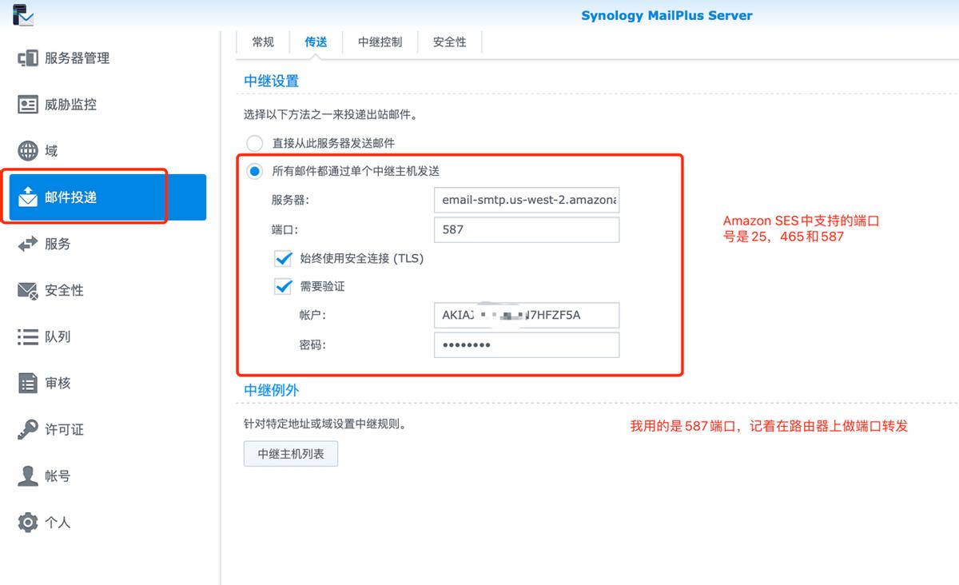Open 服务器管理 in the sidebar
The width and height of the screenshot is (959, 585).
point(108,58)
